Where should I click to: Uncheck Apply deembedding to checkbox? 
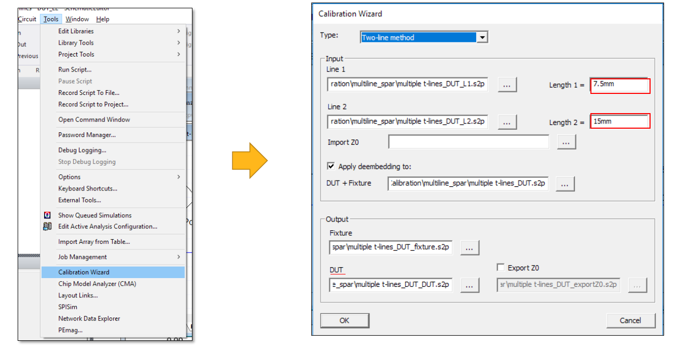pos(331,167)
